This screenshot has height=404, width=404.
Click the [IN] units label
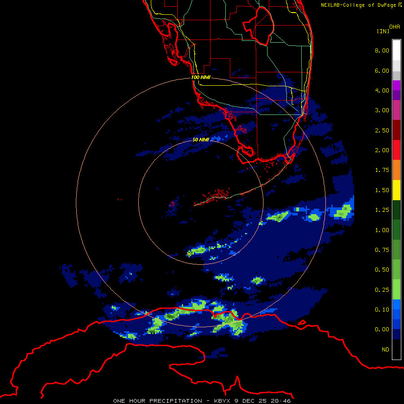[x=383, y=31]
